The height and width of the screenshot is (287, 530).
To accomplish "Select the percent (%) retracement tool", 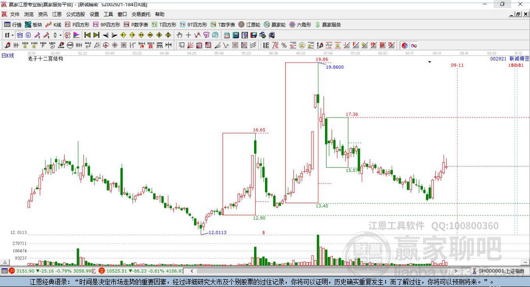I will (x=284, y=46).
